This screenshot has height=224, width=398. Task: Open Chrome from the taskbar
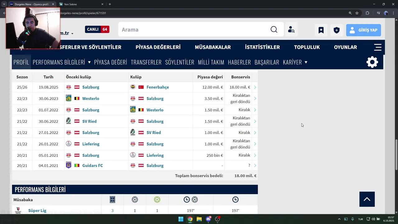(190, 219)
